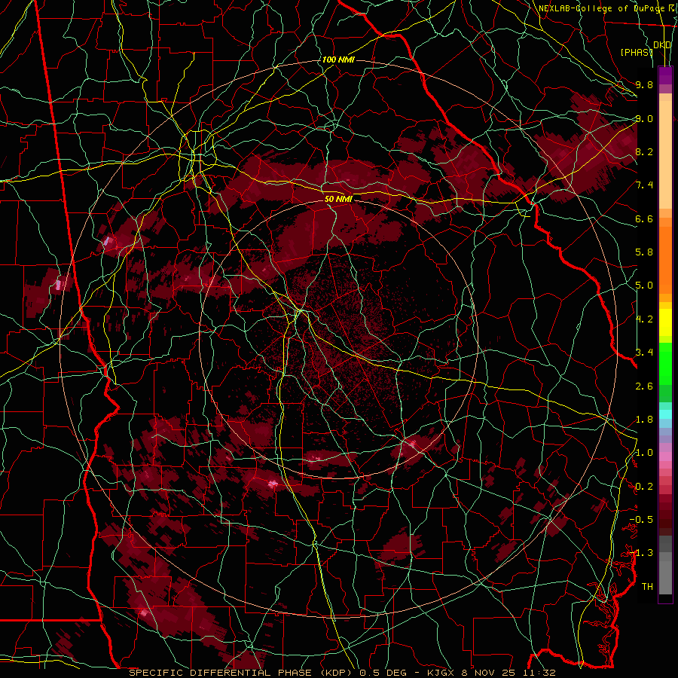Click the 50 NMI range ring label
Image resolution: width=678 pixels, height=678 pixels.
[338, 200]
